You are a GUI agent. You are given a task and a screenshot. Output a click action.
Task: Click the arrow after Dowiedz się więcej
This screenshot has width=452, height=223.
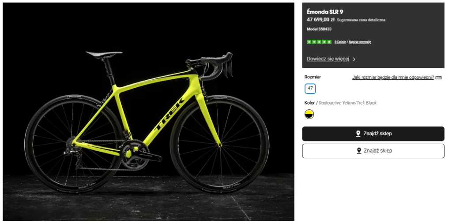(354, 59)
